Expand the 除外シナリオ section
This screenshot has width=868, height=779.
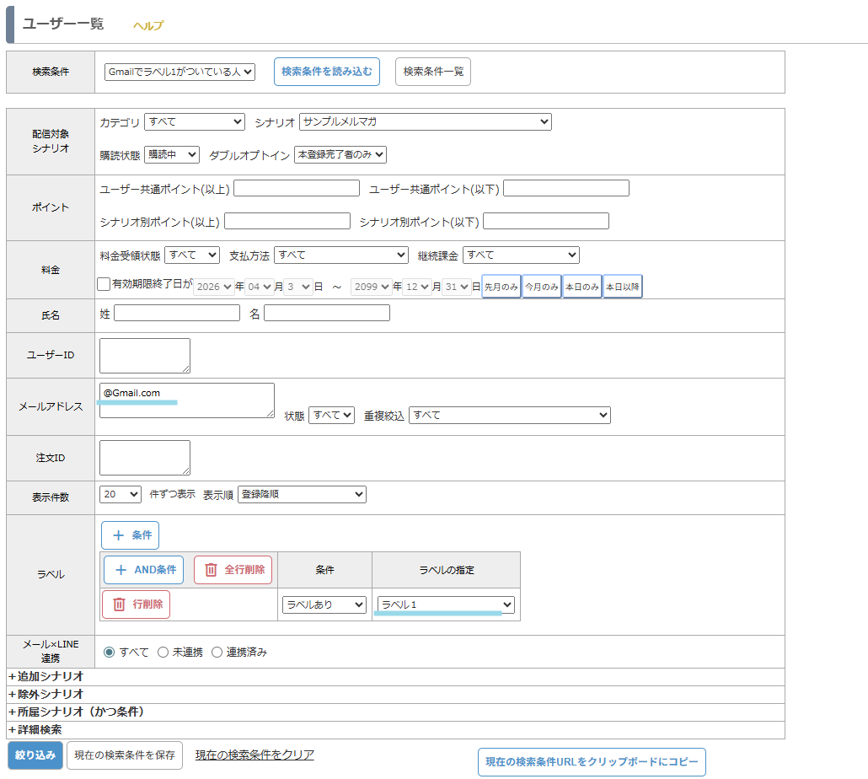(46, 694)
